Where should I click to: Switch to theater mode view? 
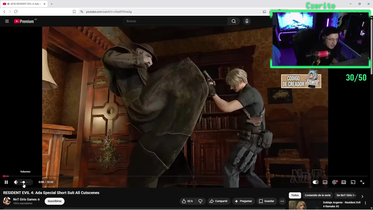[x=344, y=182]
